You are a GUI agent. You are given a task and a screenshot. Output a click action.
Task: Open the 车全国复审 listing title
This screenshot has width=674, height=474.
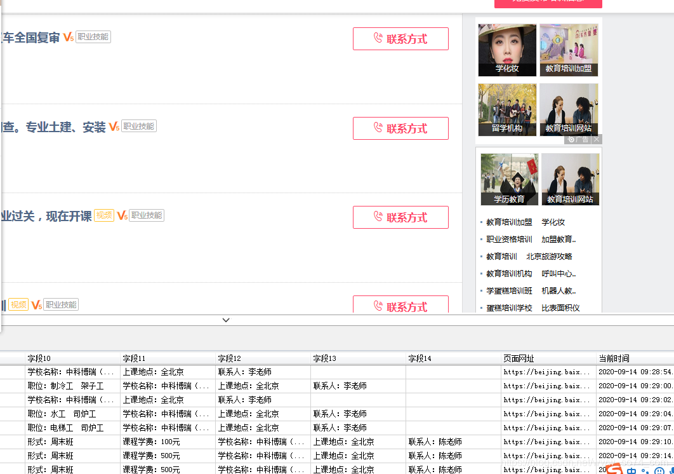tap(30, 38)
